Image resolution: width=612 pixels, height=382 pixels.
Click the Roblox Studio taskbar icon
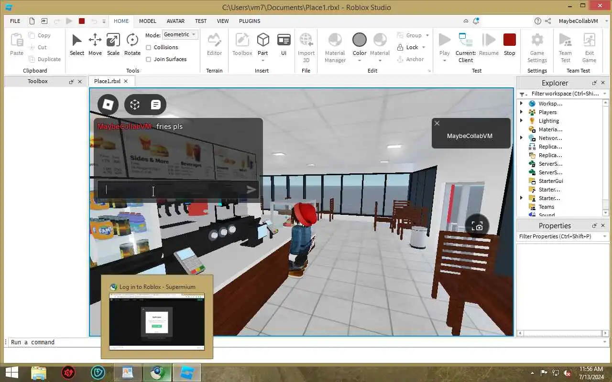186,373
